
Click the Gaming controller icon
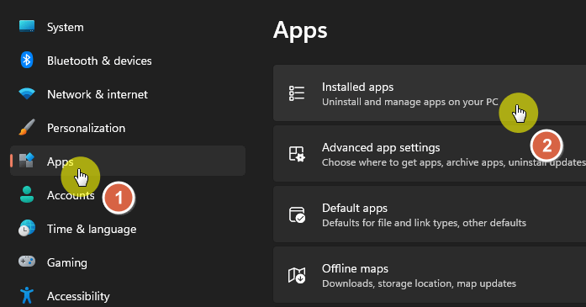(27, 262)
